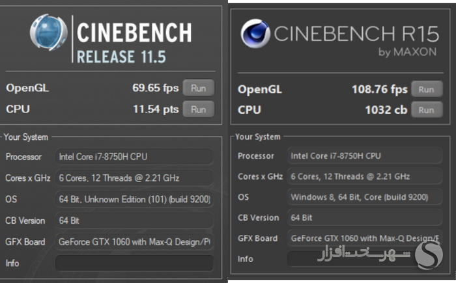Run the CPU test in Cinebench 11.5

click(199, 109)
